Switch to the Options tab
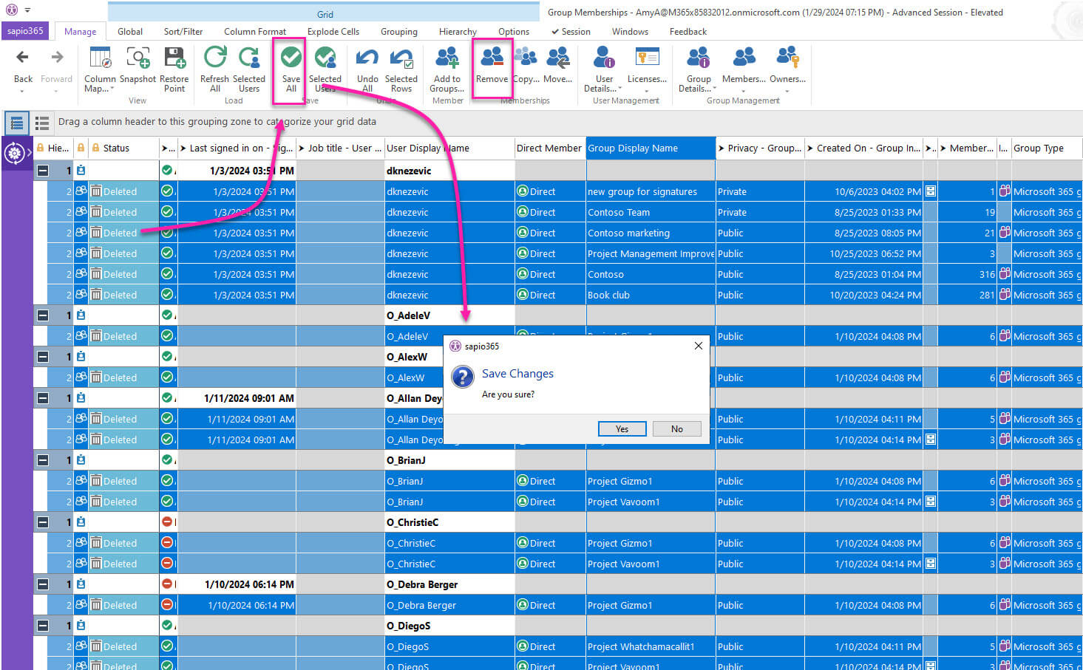The width and height of the screenshot is (1083, 670). point(514,32)
